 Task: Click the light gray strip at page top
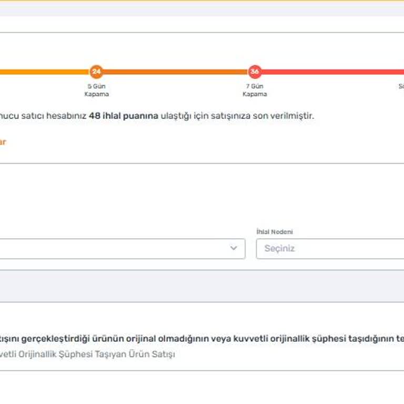click(202, 9)
